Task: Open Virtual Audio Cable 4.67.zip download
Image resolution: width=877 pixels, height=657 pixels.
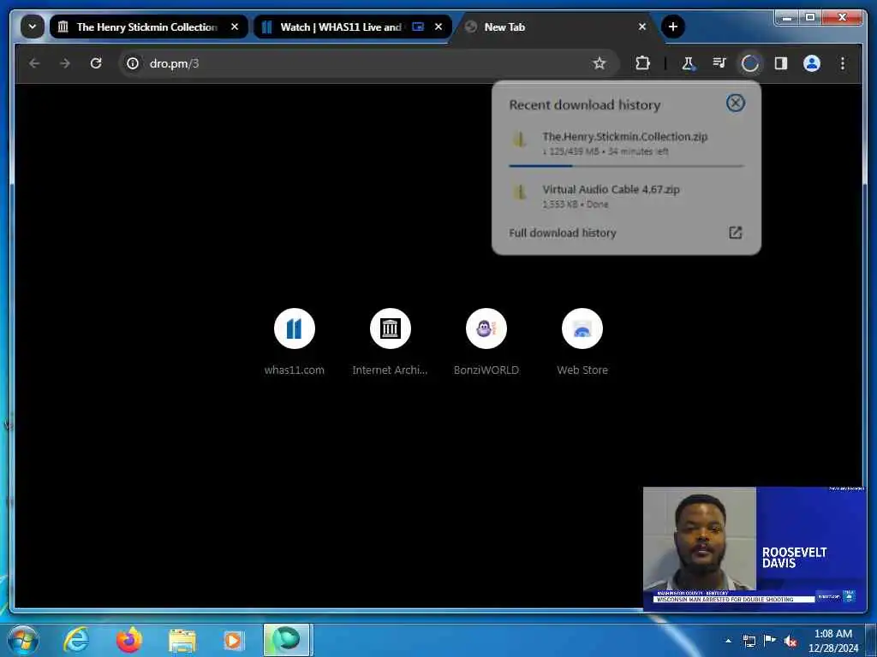Action: [626, 196]
